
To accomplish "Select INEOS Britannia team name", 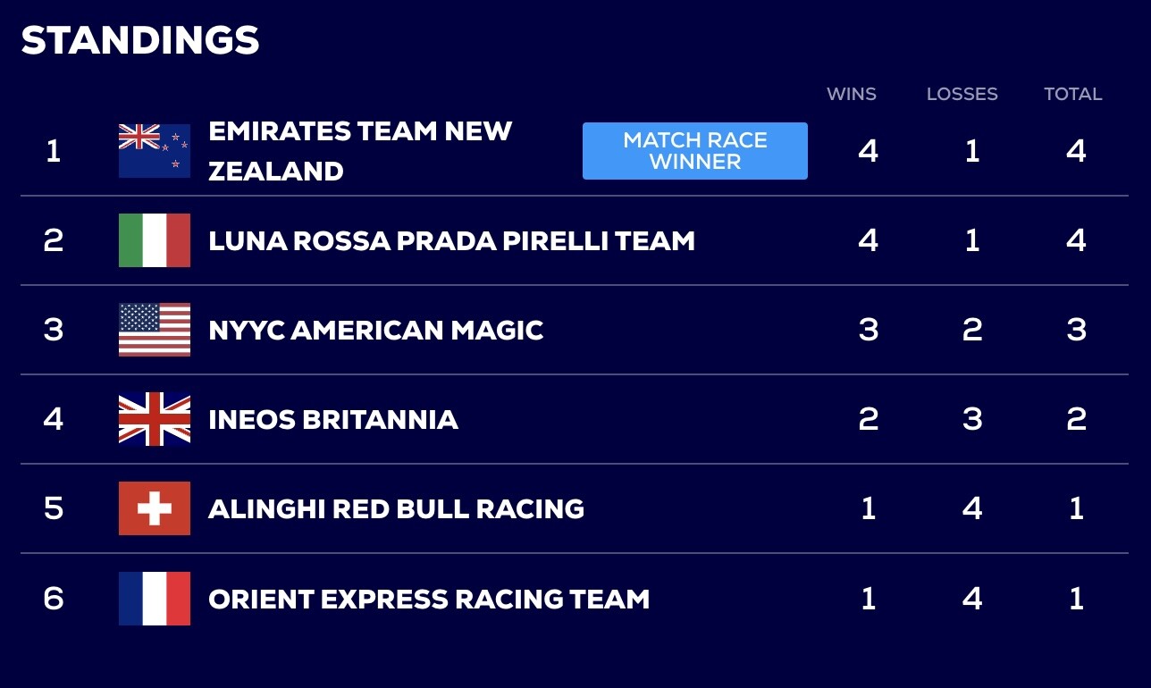I will [x=332, y=419].
